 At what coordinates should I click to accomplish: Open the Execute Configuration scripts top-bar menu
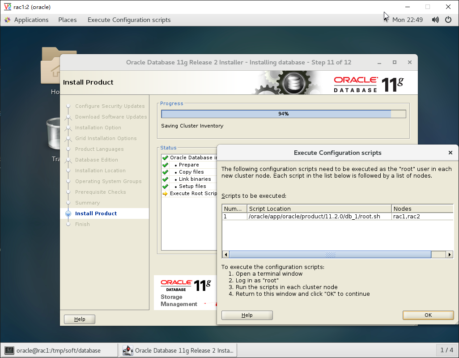(129, 20)
